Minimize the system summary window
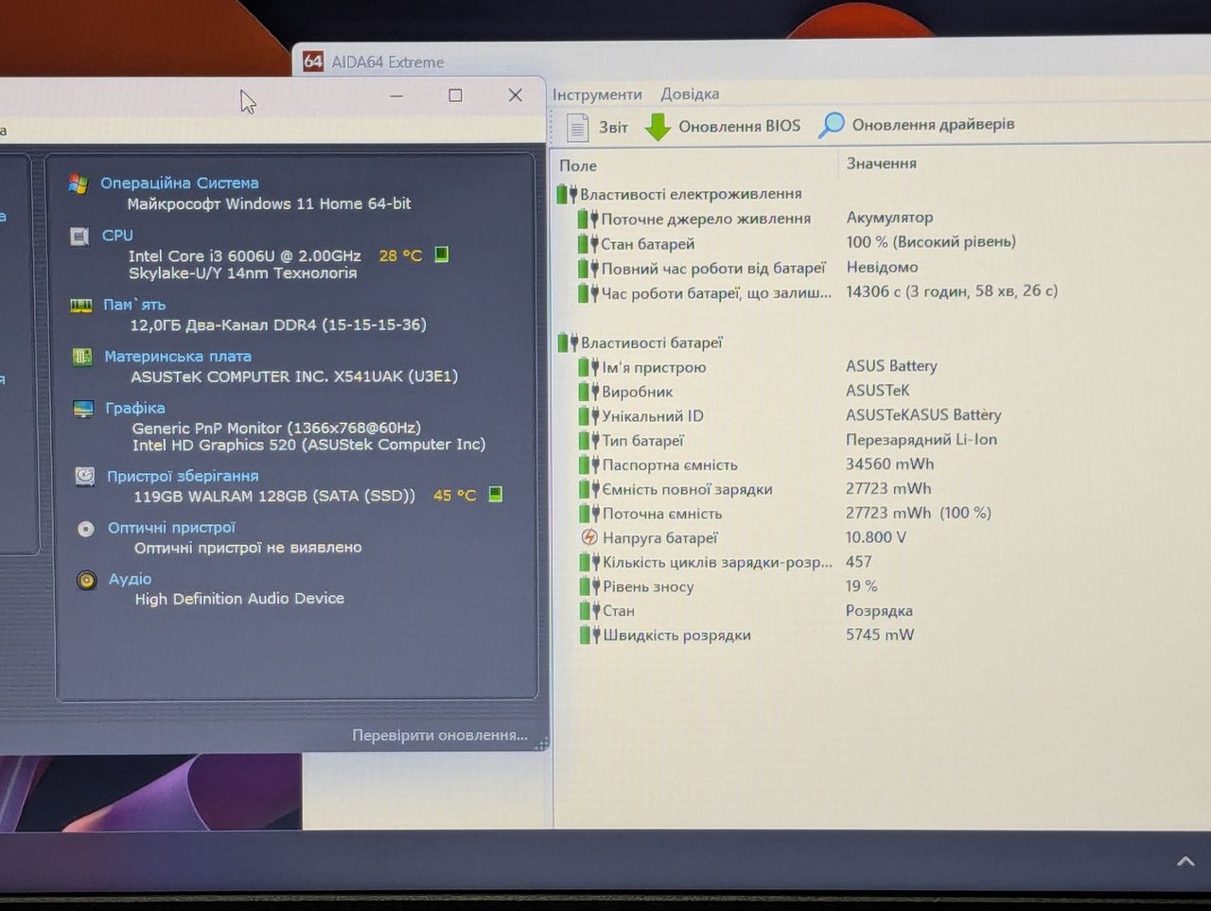1211x911 pixels. (x=396, y=96)
